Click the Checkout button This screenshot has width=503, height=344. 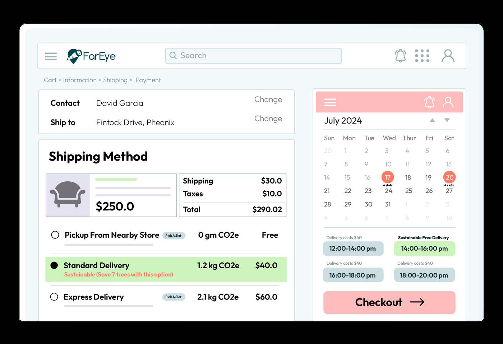tap(389, 302)
